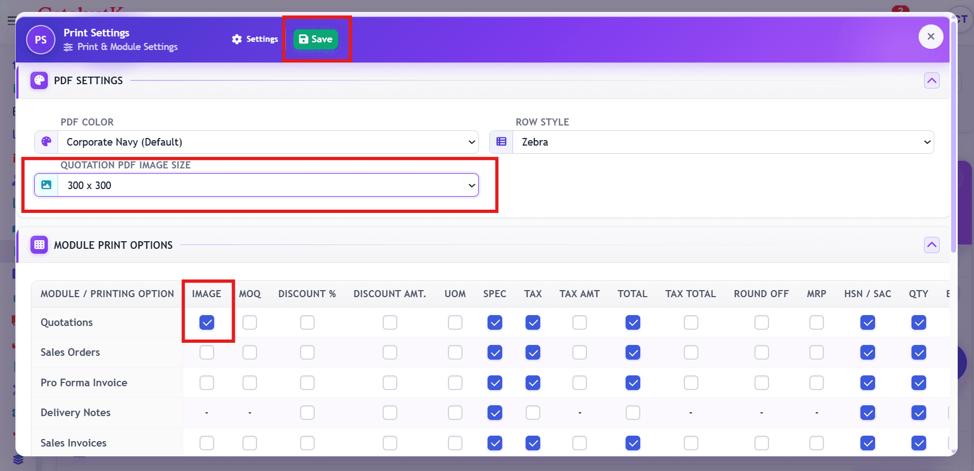Image resolution: width=974 pixels, height=471 pixels.
Task: Click the DISCOUNT AMT. column header
Action: pyautogui.click(x=390, y=294)
